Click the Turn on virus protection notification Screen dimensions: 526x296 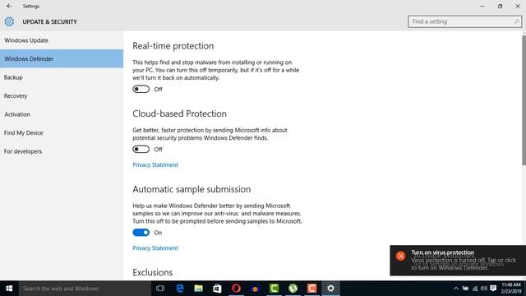[x=458, y=261]
